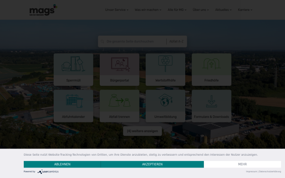Click the Abfall trennen bags icon
The width and height of the screenshot is (285, 178).
[x=119, y=100]
